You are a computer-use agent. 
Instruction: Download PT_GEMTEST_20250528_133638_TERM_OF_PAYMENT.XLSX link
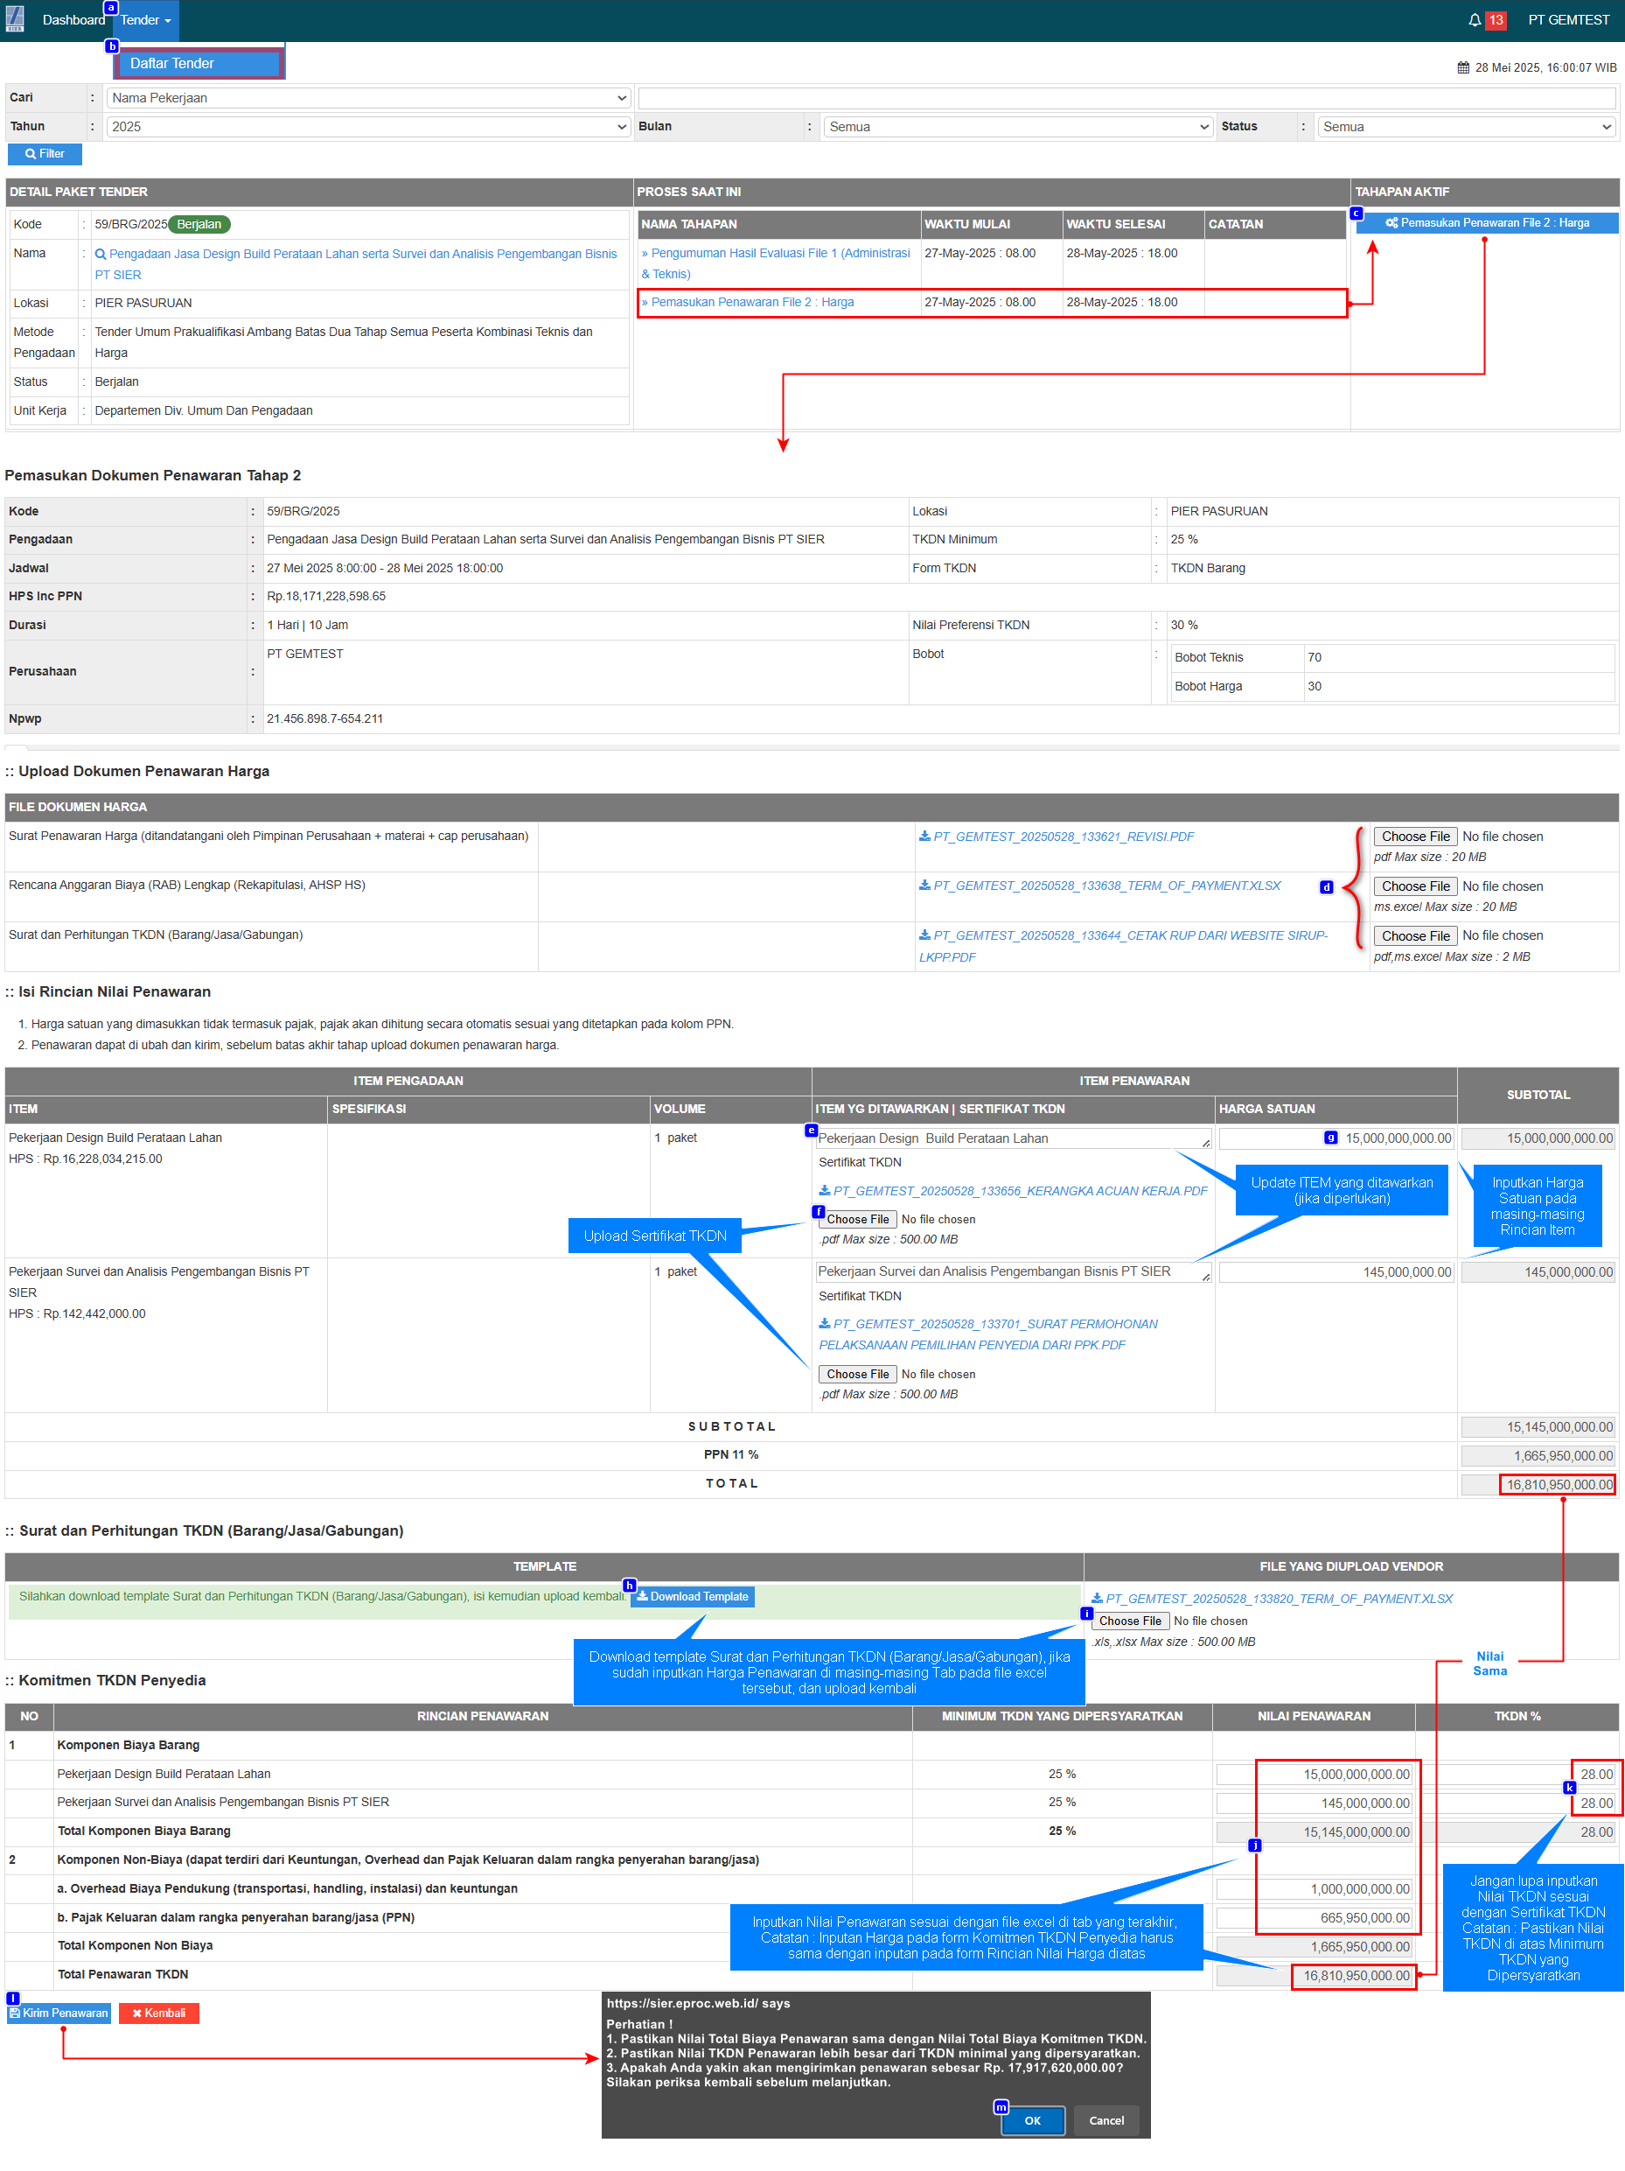(1107, 886)
